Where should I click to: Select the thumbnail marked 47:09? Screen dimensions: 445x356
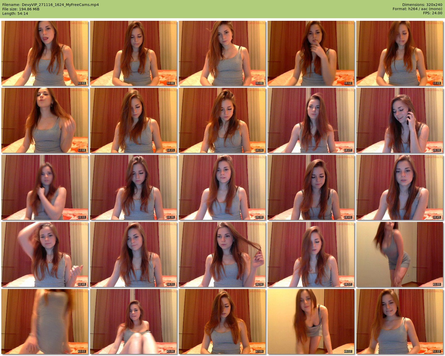pos(222,321)
